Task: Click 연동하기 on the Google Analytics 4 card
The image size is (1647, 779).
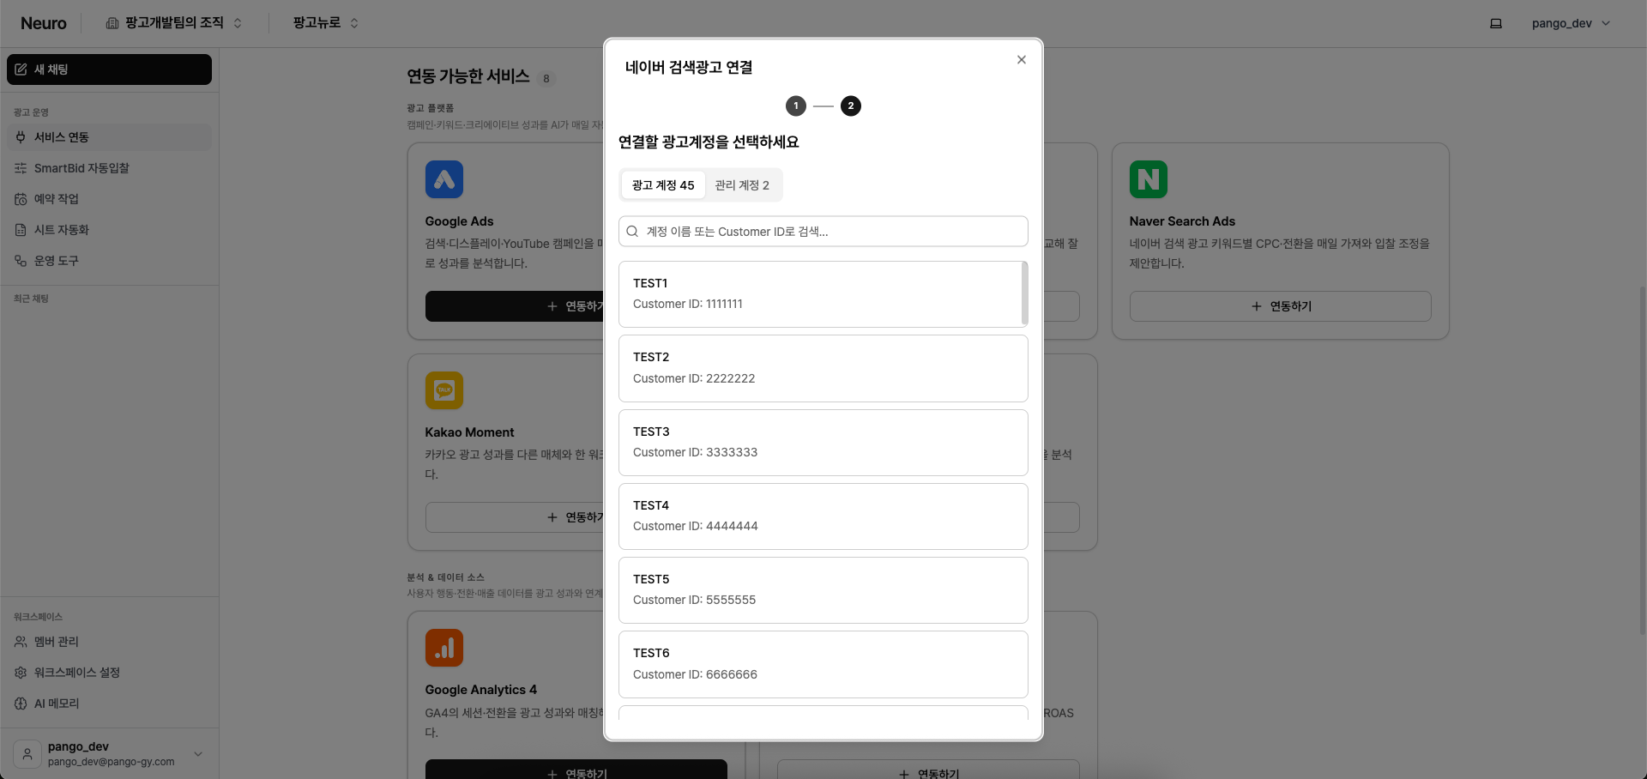Action: (x=576, y=770)
